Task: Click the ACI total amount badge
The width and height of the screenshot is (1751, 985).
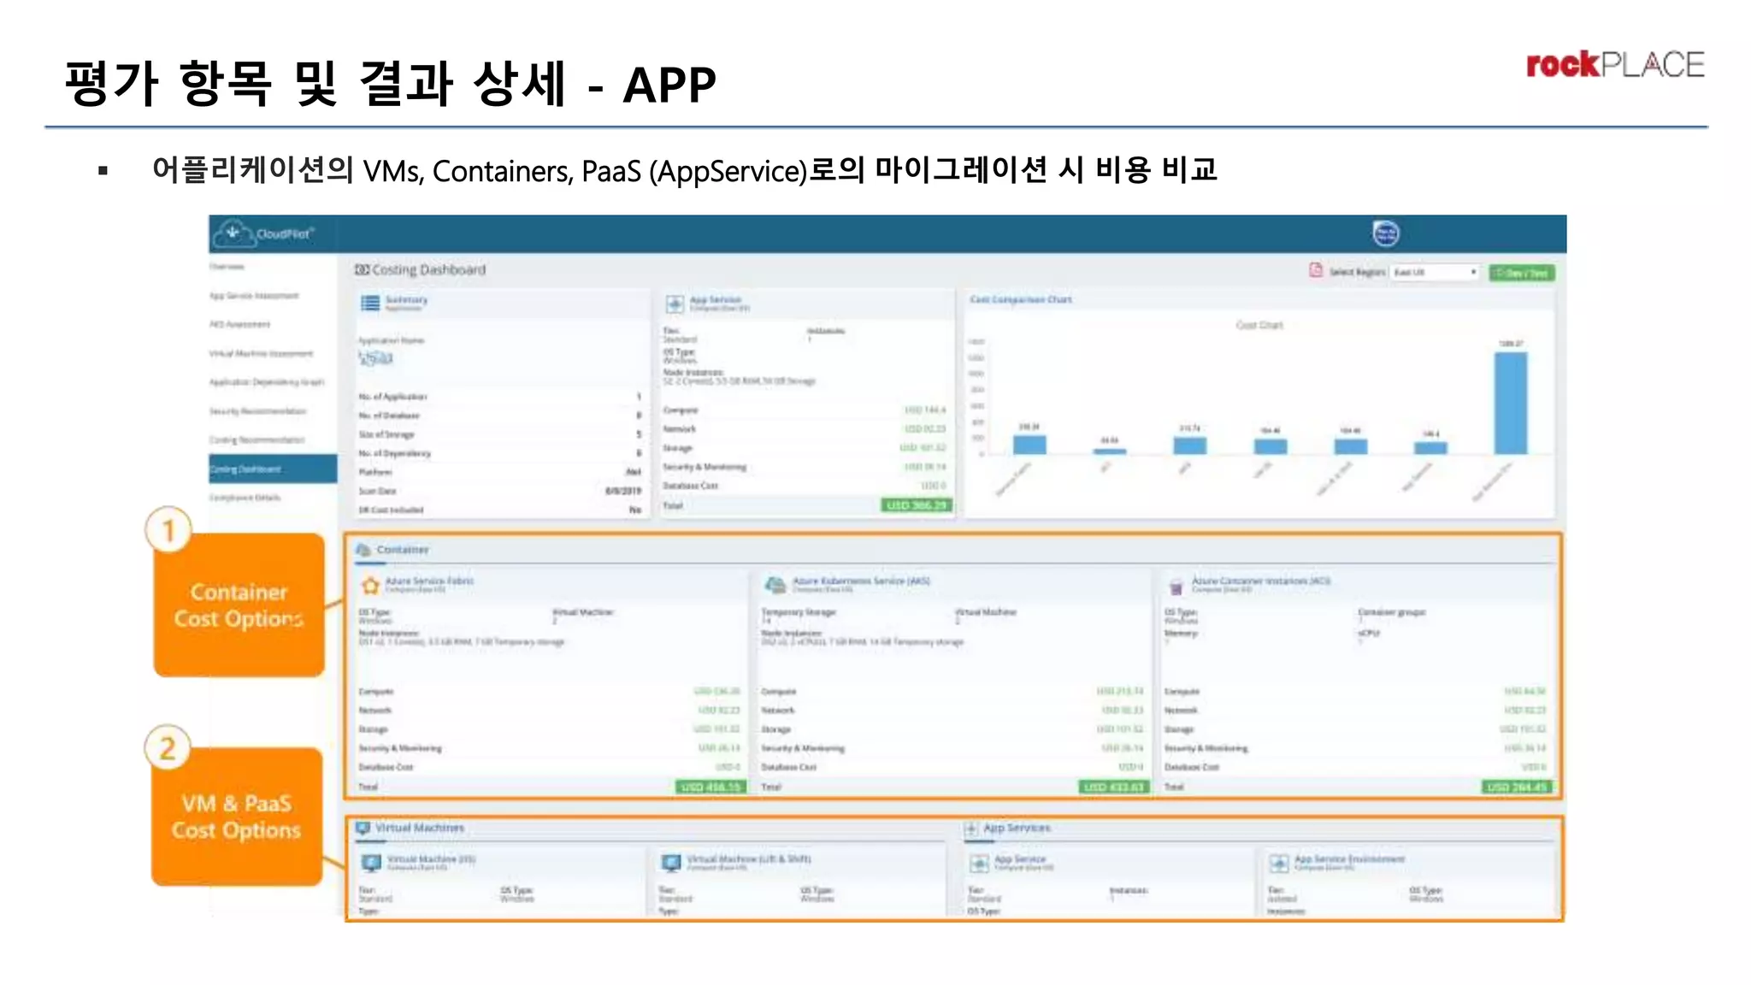Action: (1516, 787)
